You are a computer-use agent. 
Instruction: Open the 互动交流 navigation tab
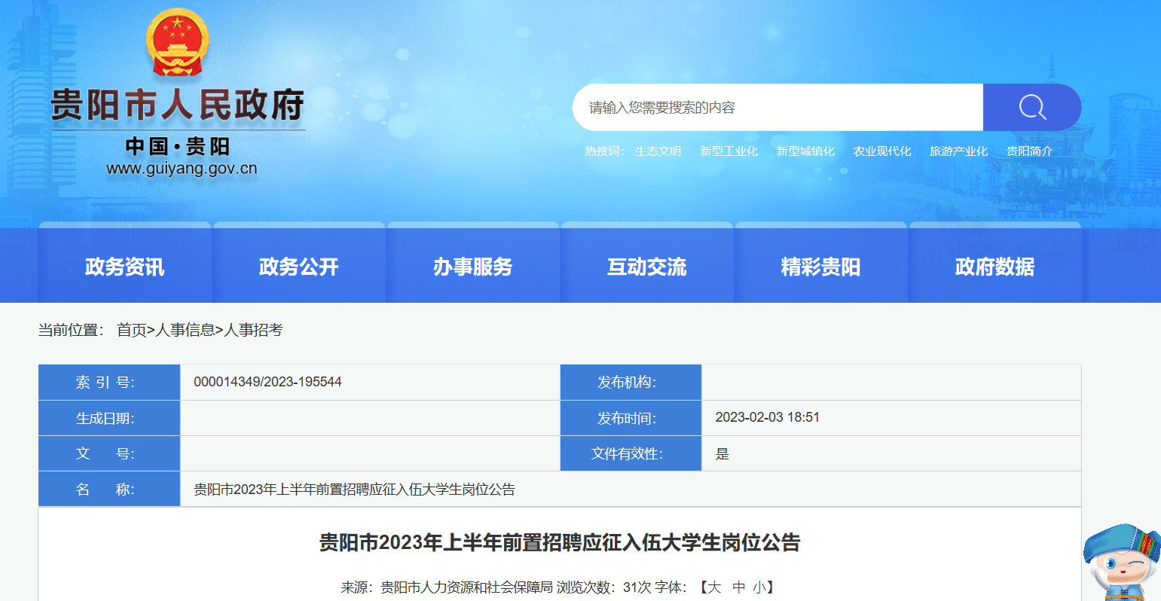pyautogui.click(x=646, y=266)
